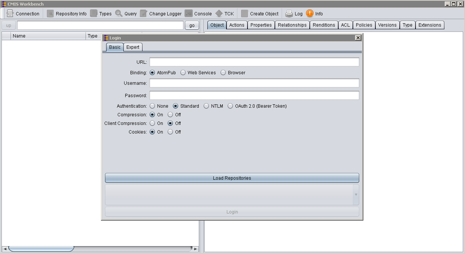Click the Name column header
The width and height of the screenshot is (465, 254).
click(x=48, y=36)
